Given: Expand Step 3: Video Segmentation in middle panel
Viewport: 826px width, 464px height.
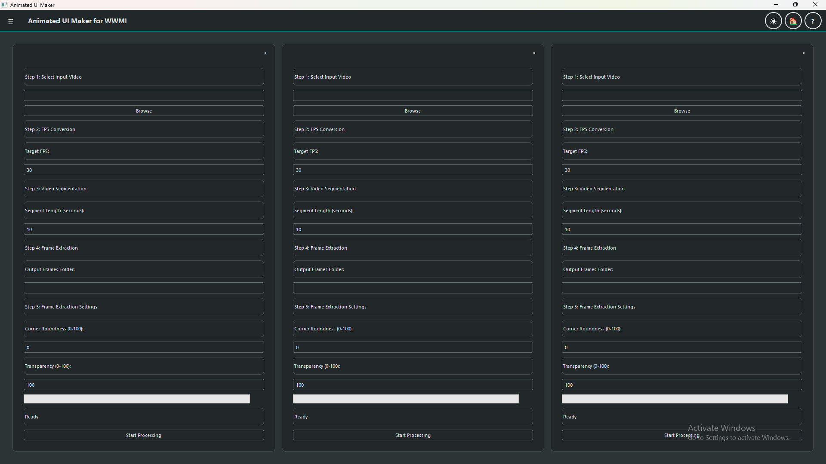Looking at the screenshot, I should [413, 188].
